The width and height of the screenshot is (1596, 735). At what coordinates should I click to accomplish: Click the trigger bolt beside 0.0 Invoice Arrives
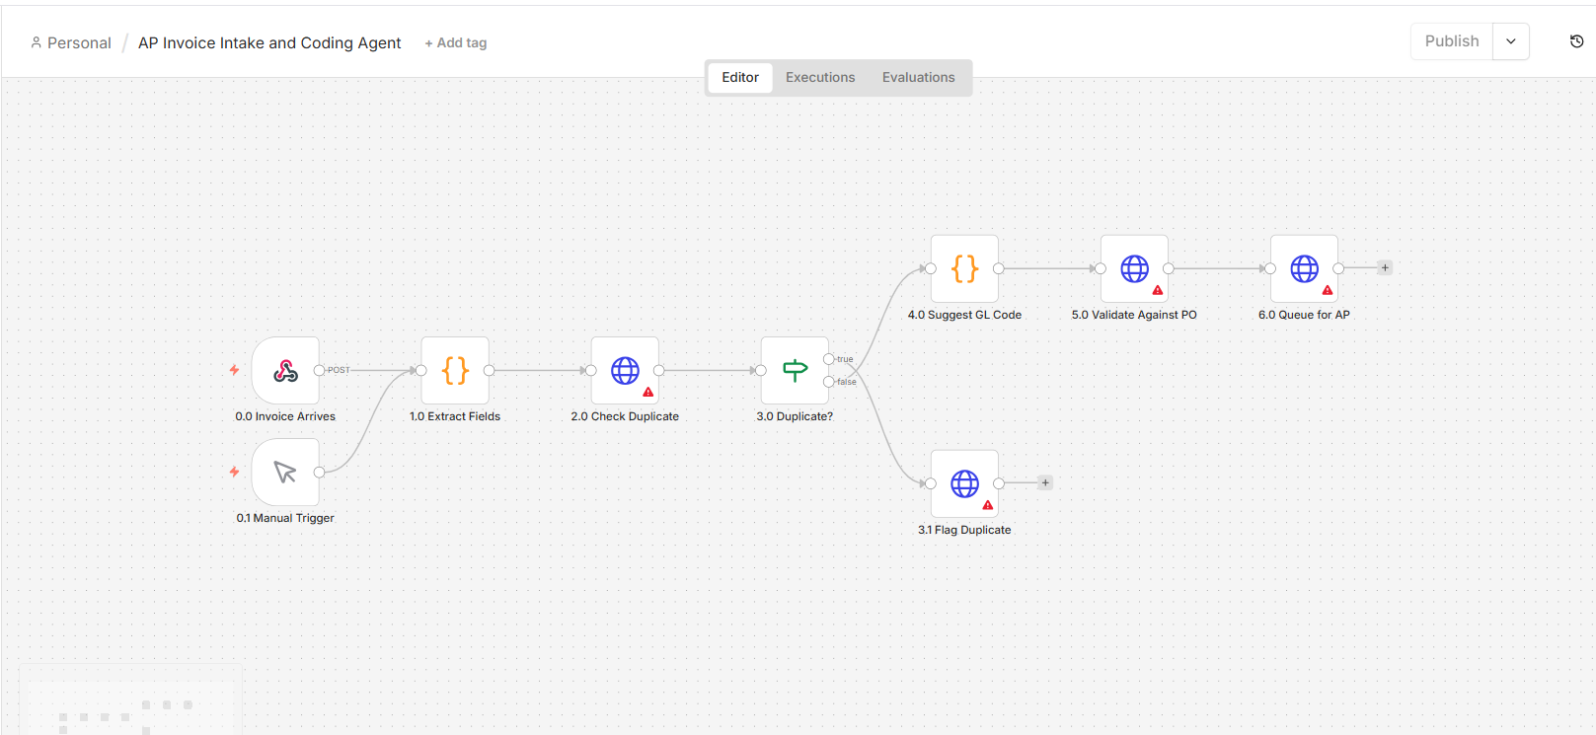click(234, 370)
